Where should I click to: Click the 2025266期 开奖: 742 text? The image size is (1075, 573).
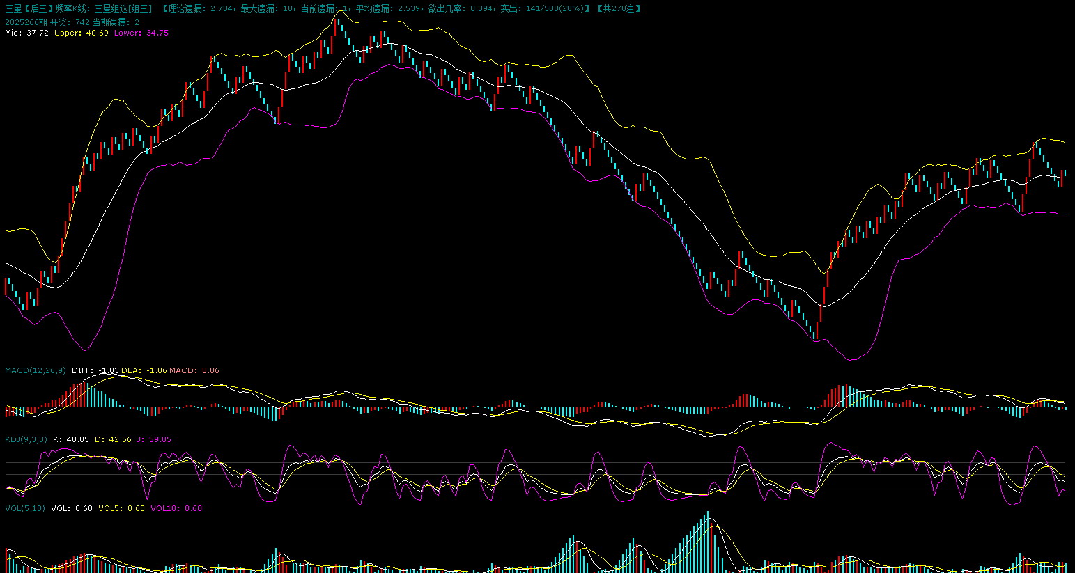(47, 22)
